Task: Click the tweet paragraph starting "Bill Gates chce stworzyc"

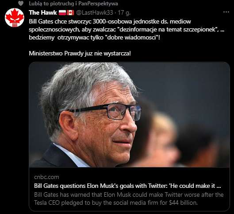Action: pos(127,29)
